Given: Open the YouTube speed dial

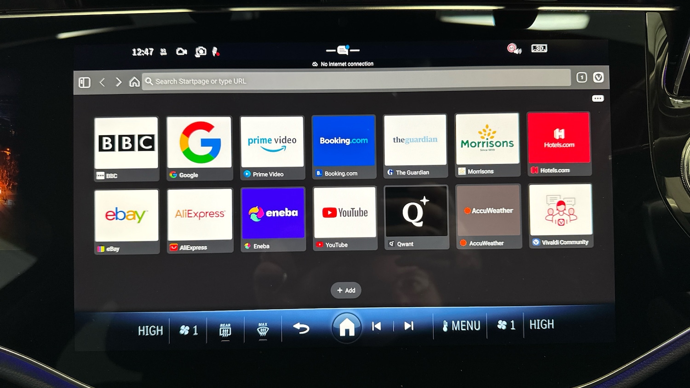Looking at the screenshot, I should click(345, 217).
